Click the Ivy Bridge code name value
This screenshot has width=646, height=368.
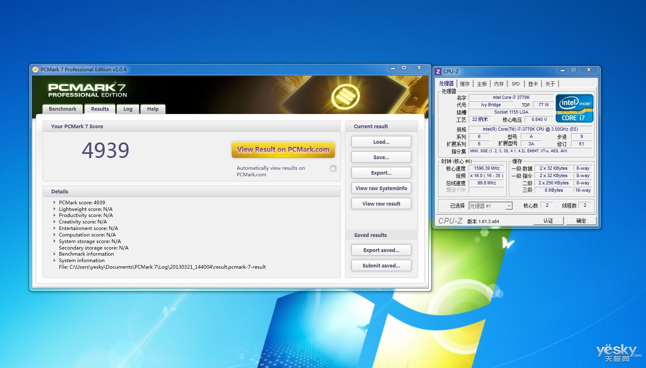(x=491, y=105)
